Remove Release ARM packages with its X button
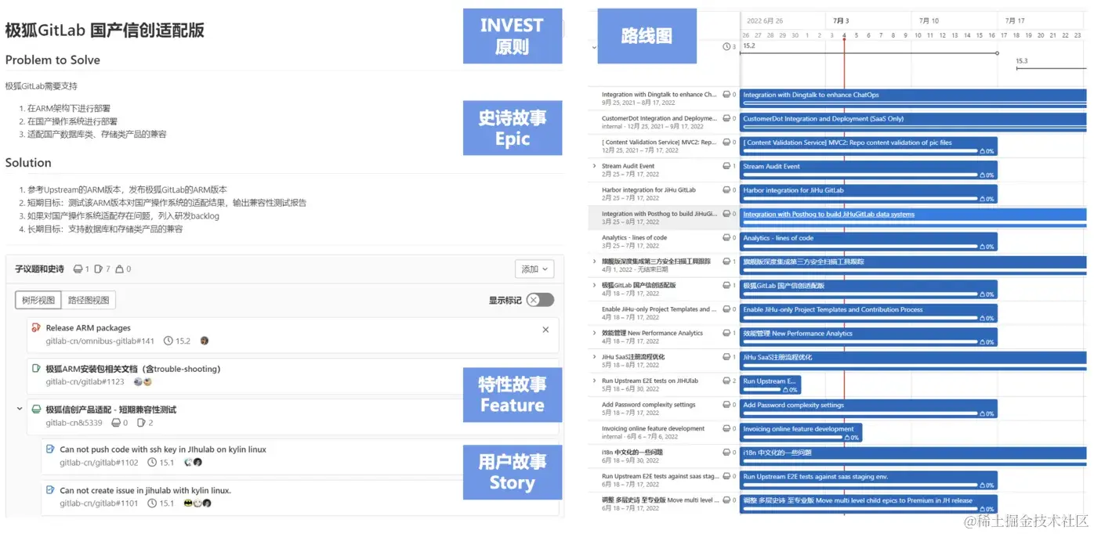 (x=545, y=330)
